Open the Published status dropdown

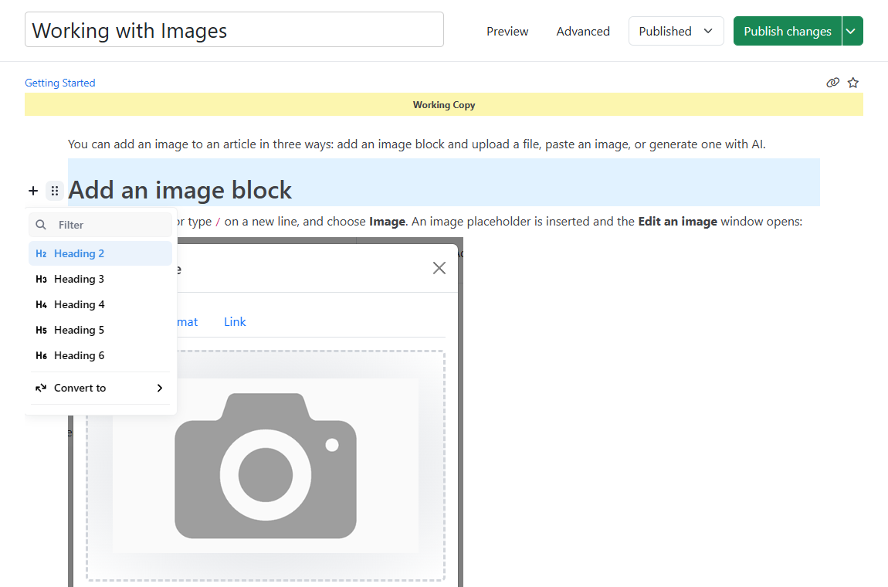676,31
